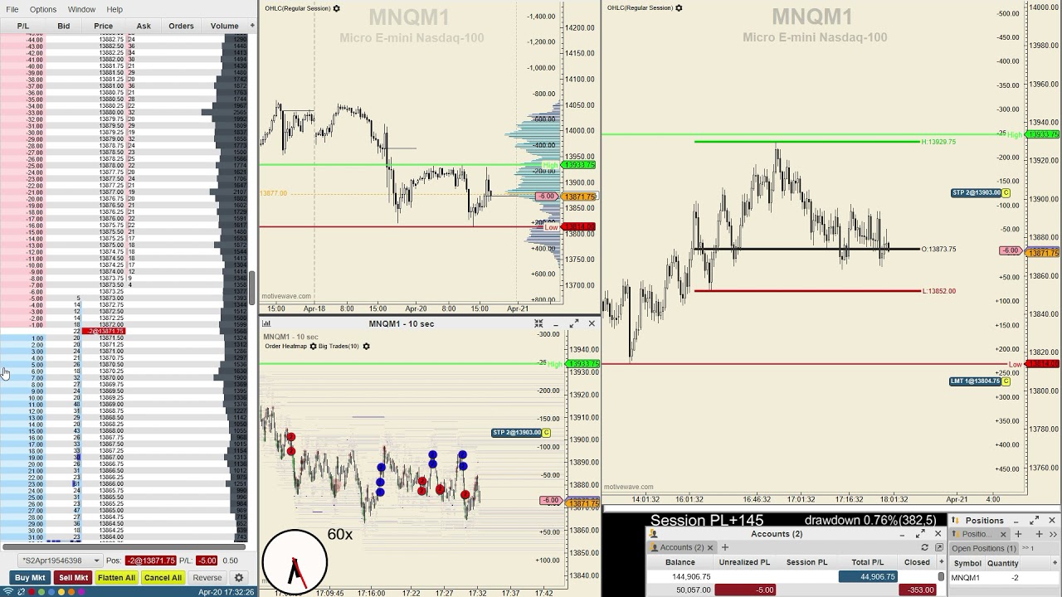Sort by the Balance column header
This screenshot has width=1062, height=597.
click(x=680, y=562)
